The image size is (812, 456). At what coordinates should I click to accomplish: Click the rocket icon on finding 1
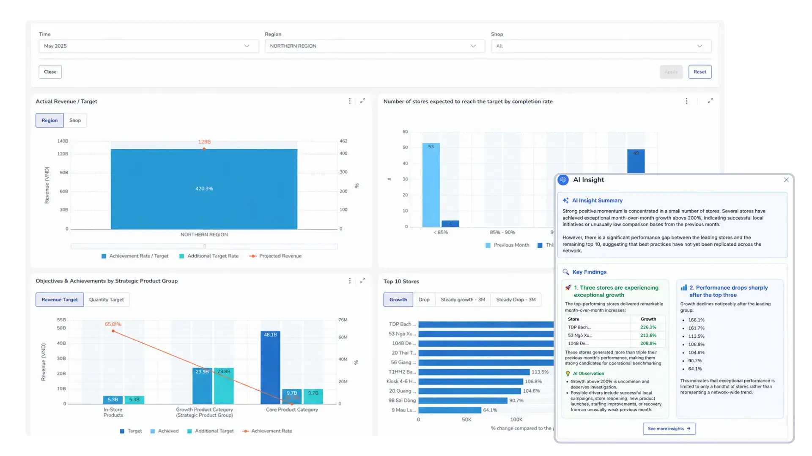[x=568, y=288]
